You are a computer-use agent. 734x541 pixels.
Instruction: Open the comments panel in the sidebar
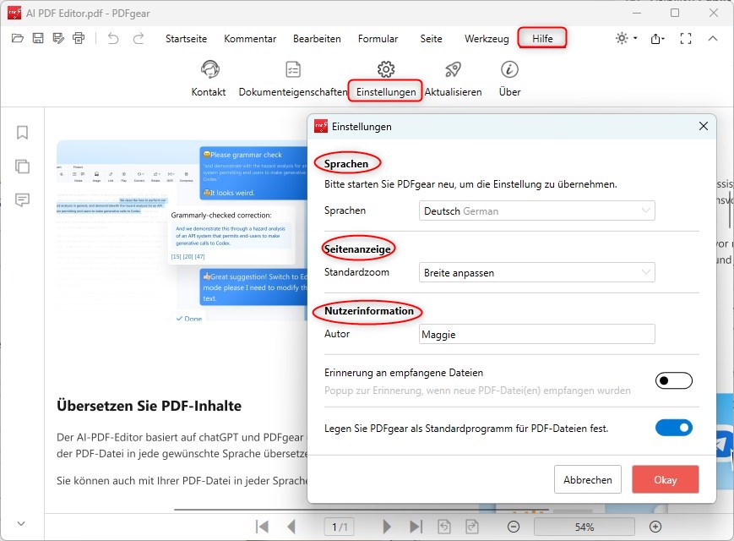[x=22, y=200]
